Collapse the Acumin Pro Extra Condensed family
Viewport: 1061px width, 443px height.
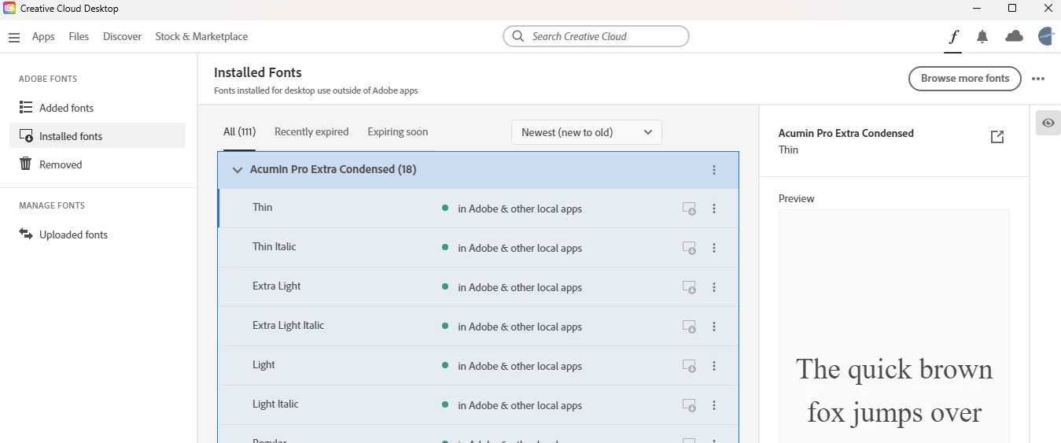[237, 170]
